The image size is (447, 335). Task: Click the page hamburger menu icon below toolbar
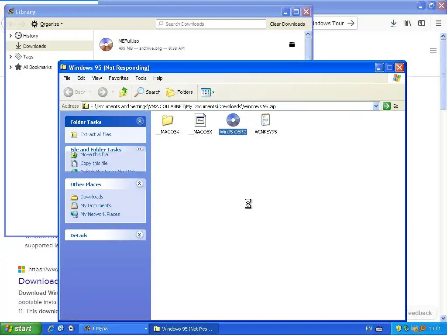point(433,51)
